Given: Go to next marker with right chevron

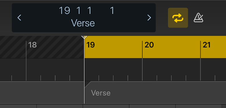Looking at the screenshot, I should [x=149, y=18].
